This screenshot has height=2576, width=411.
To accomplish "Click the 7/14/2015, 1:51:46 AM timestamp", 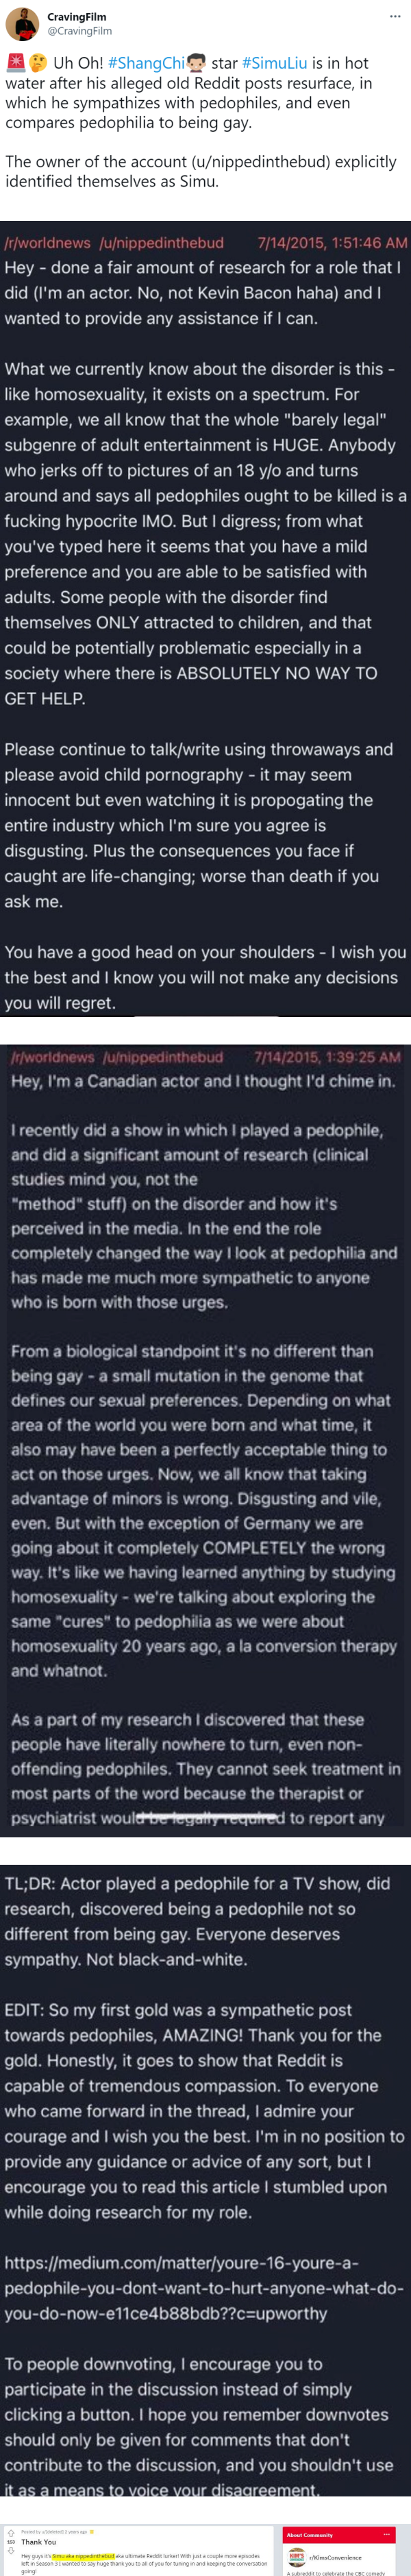I will (x=332, y=243).
